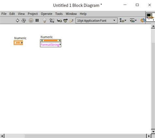Screen dimensions: 155x138
Task: Pause execution with the Pause button
Action: pyautogui.click(x=37, y=20)
